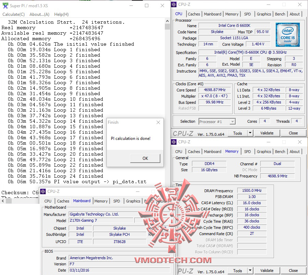Click the Intel Core i5 inside logo
Screen dimensions: 308x275
tap(288, 35)
